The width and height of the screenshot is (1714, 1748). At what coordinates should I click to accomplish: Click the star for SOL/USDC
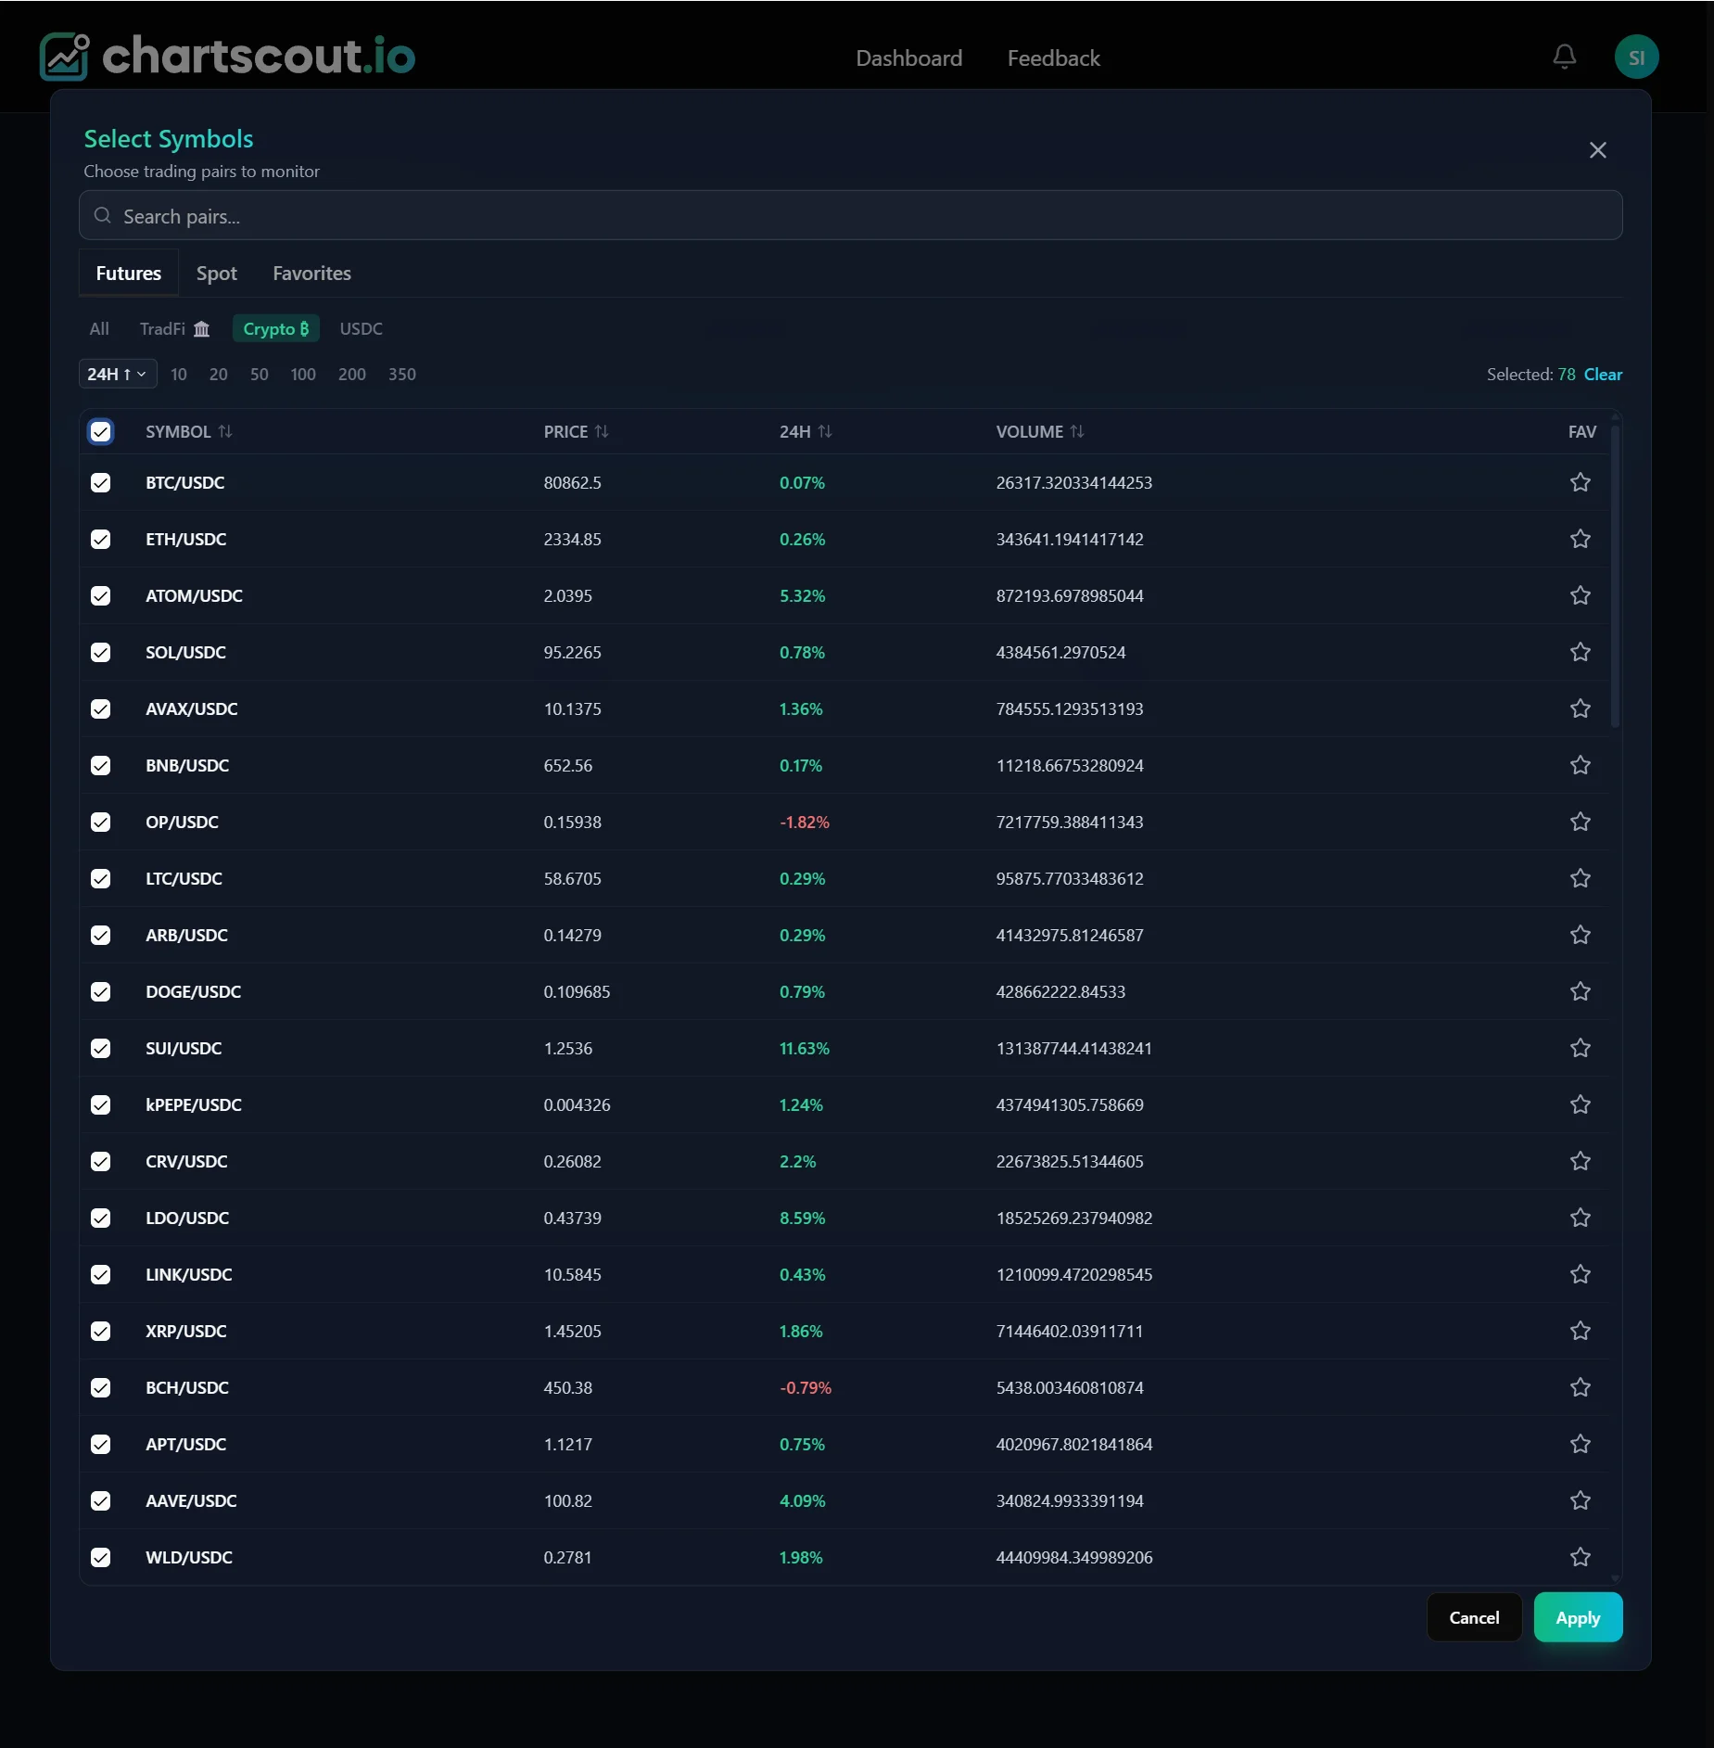(1581, 652)
